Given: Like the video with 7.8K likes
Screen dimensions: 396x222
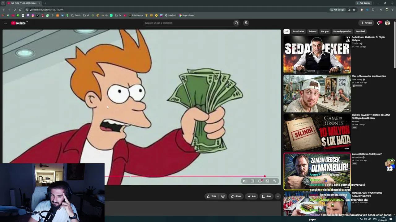Looking at the screenshot, I should [212, 196].
